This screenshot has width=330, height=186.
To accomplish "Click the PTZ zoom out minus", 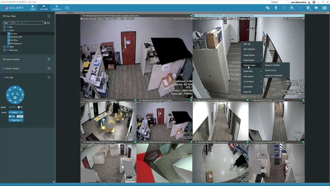I will [17, 94].
